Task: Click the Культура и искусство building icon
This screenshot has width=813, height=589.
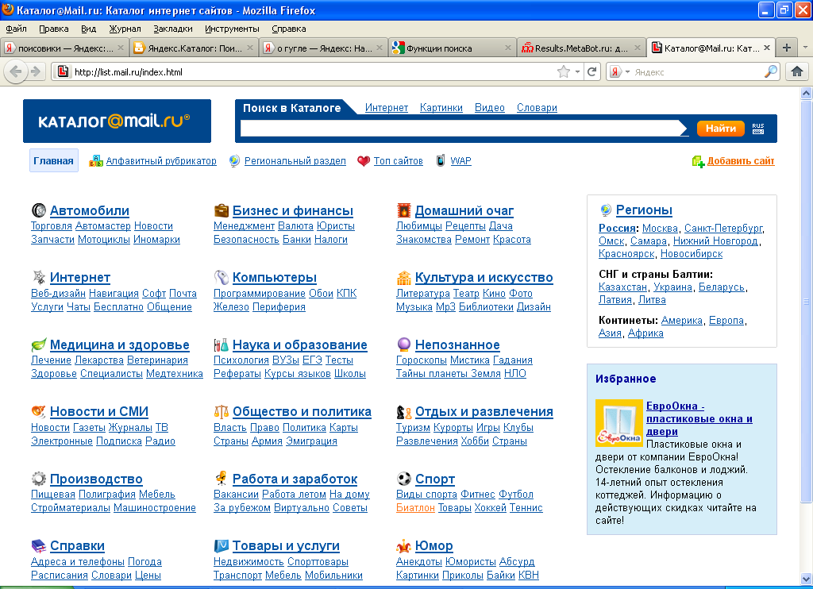Action: coord(404,278)
